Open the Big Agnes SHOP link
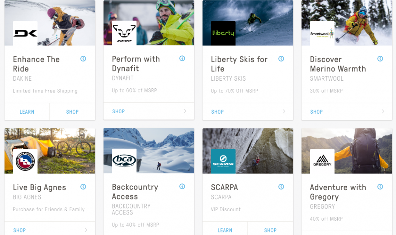396x235 pixels. point(19,230)
